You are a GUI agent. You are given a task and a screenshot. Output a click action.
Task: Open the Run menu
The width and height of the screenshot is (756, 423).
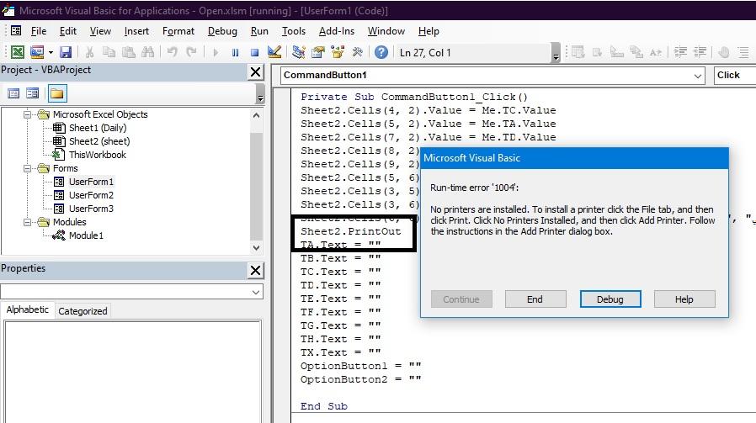coord(259,31)
